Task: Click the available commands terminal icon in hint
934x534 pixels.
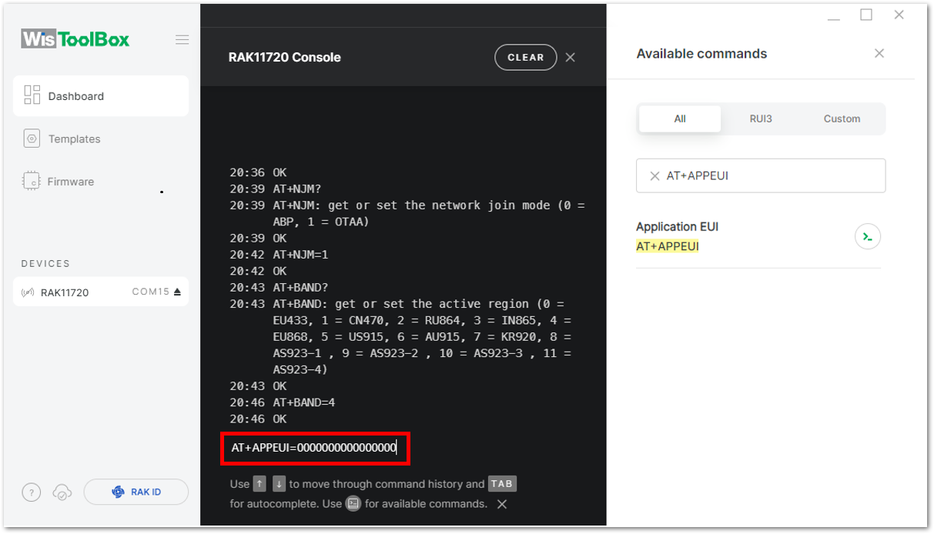Action: [353, 504]
